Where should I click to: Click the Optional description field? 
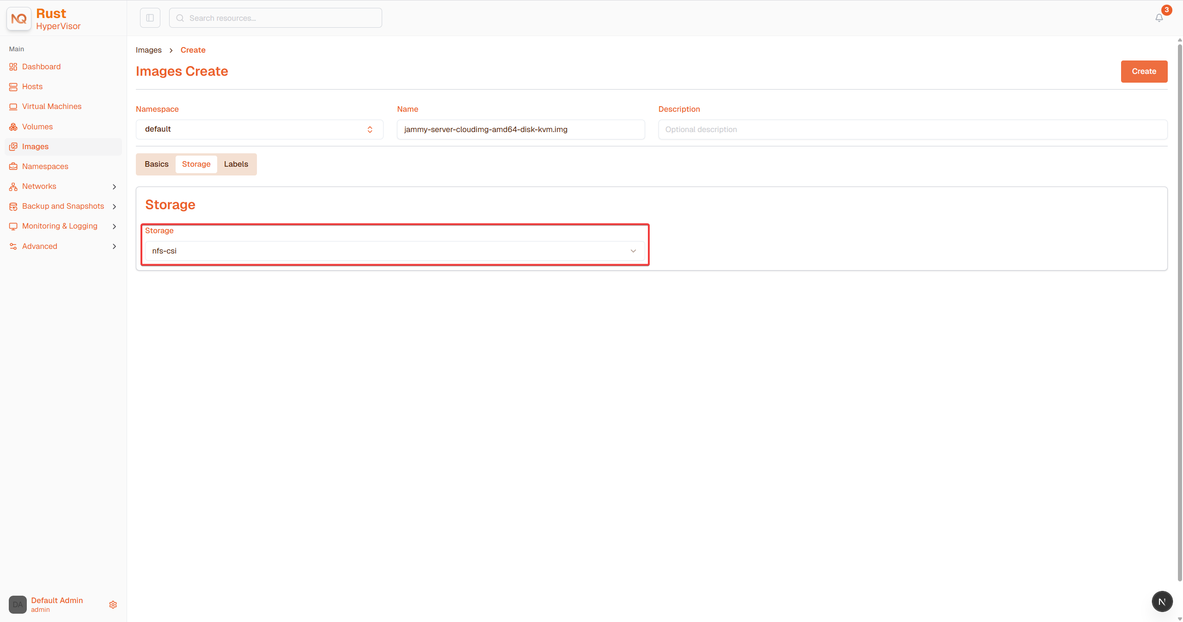(x=913, y=129)
